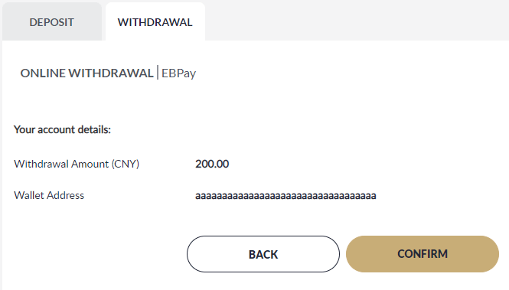Open the Deposit section
The image size is (509, 290).
[52, 21]
